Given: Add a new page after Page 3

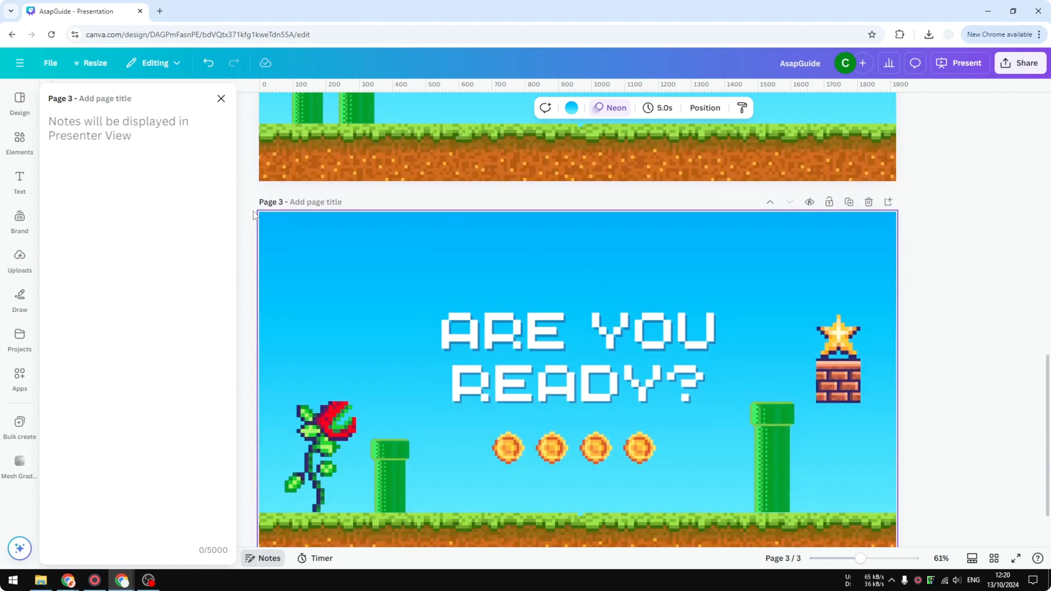Looking at the screenshot, I should tap(888, 202).
